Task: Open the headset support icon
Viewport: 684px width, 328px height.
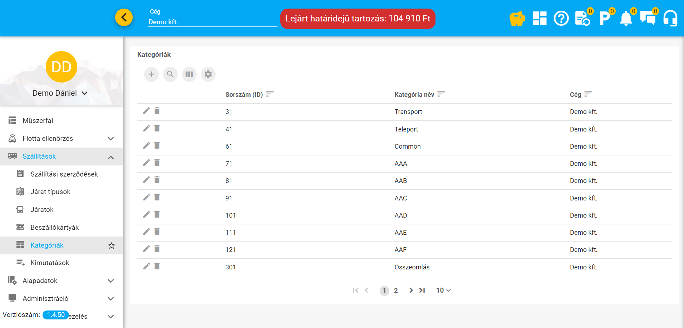Action: 670,19
